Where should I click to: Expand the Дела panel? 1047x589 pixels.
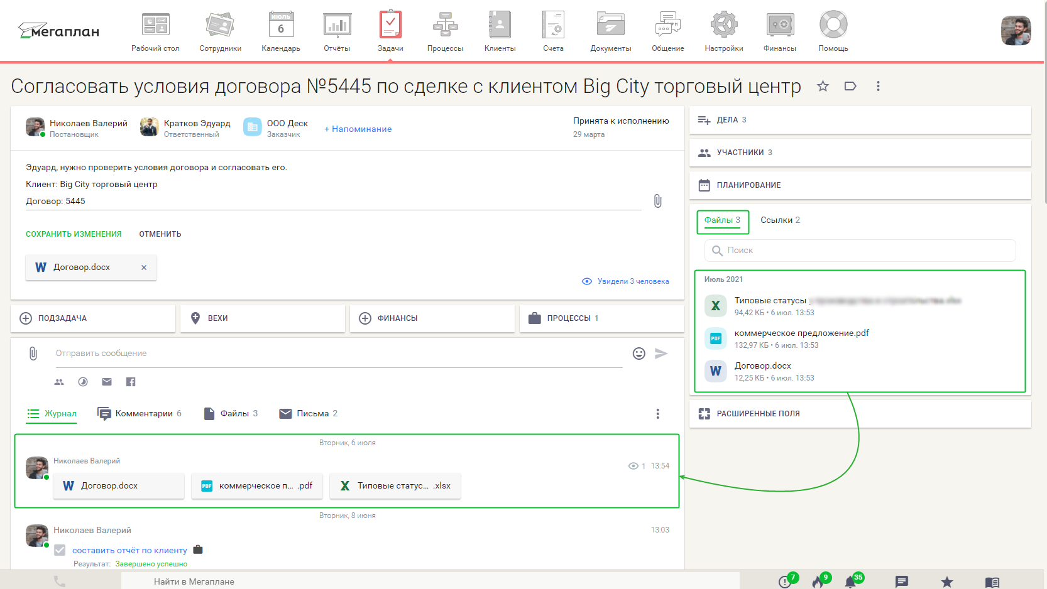click(x=860, y=120)
